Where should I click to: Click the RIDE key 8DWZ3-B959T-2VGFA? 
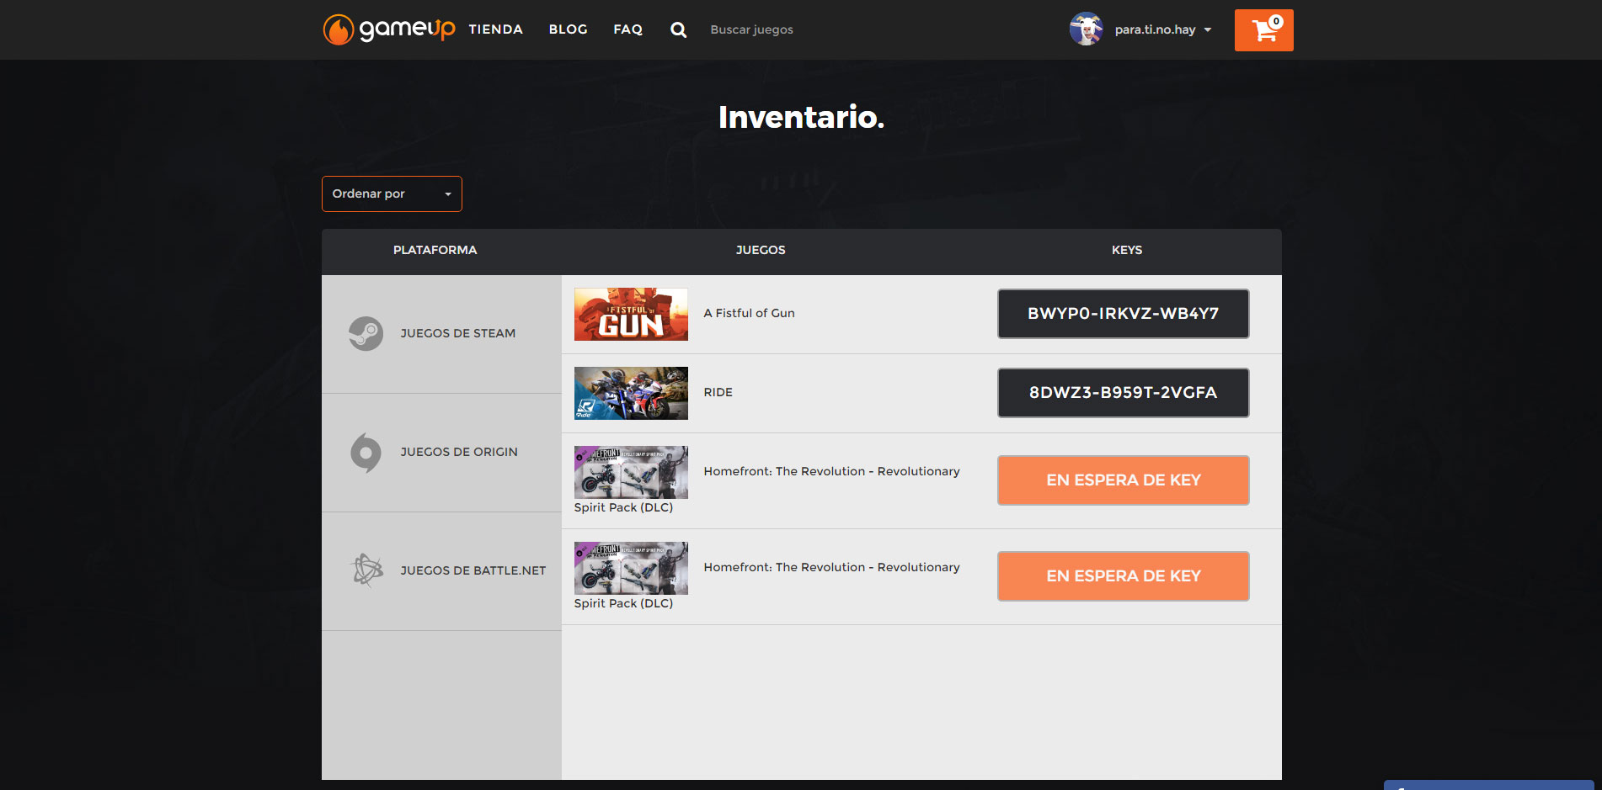click(x=1123, y=393)
